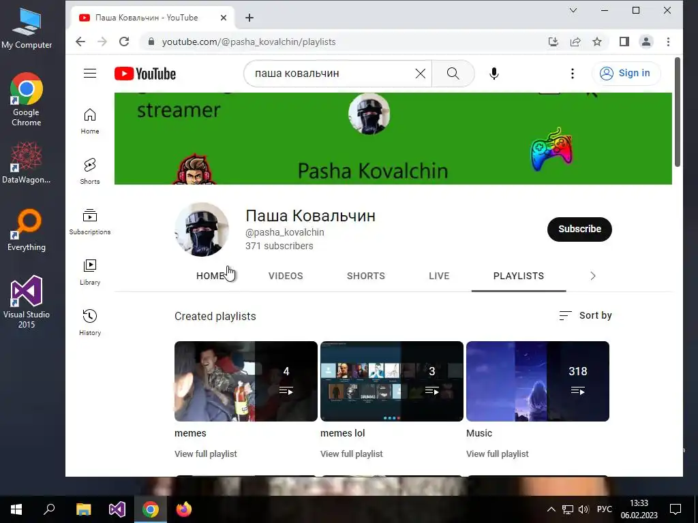
Task: Close the Паша Ковальчин - YouTube tab
Action: click(224, 18)
